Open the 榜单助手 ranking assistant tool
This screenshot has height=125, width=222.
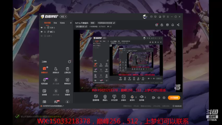click(67, 81)
